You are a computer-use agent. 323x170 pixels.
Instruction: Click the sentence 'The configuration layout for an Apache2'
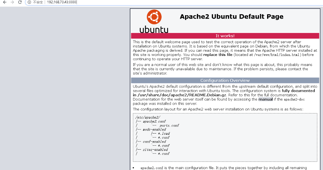tap(218, 109)
